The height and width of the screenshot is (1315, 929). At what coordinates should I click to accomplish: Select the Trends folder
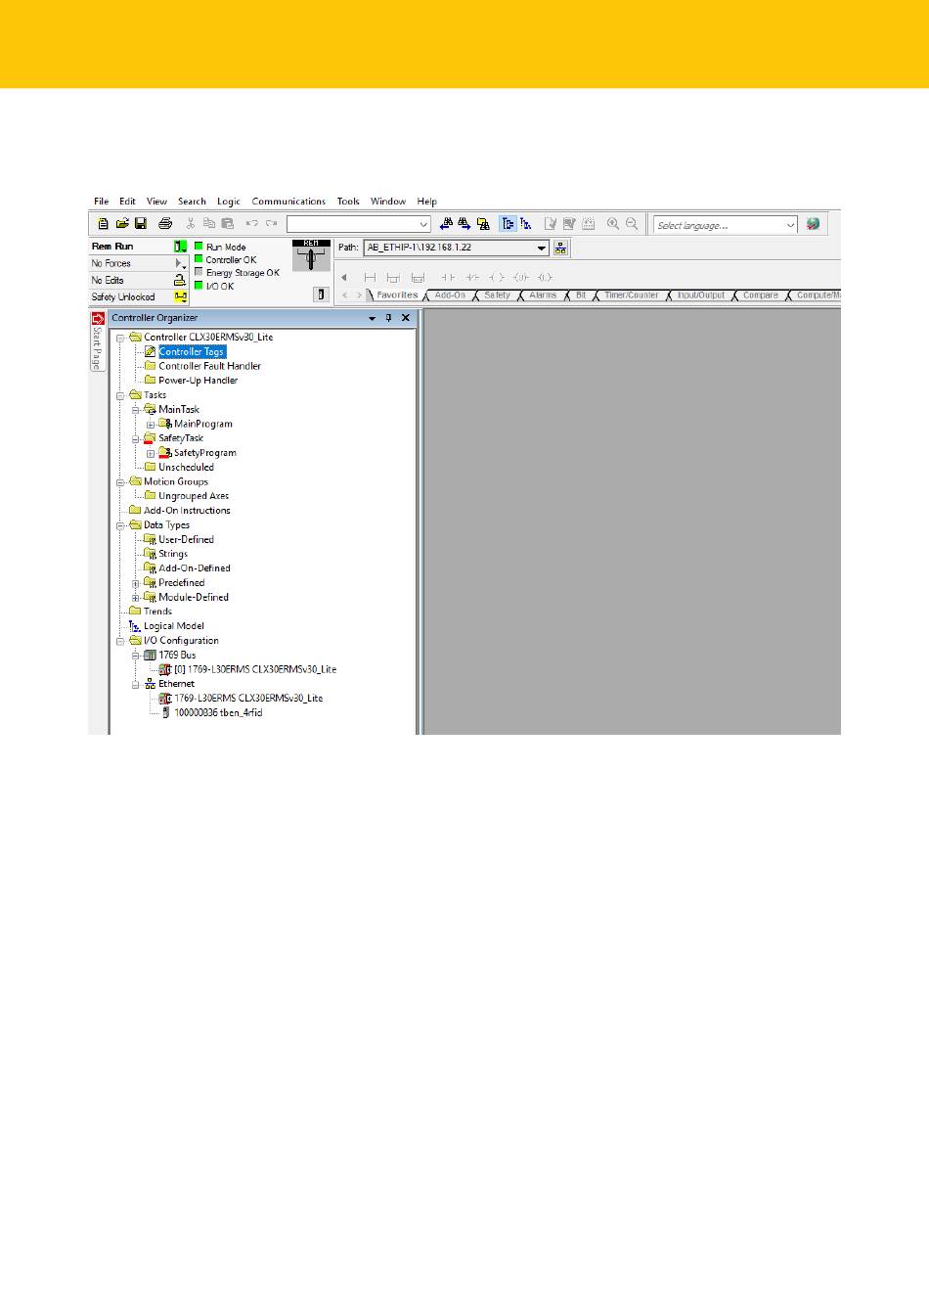tap(157, 612)
